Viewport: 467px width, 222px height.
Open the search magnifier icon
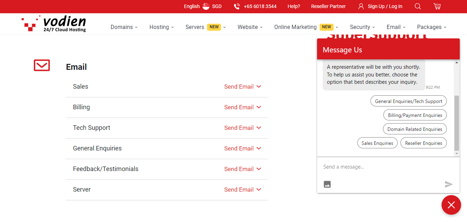(418, 6)
